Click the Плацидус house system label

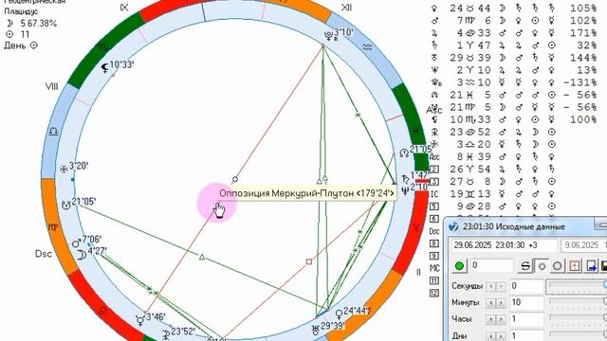21,11
